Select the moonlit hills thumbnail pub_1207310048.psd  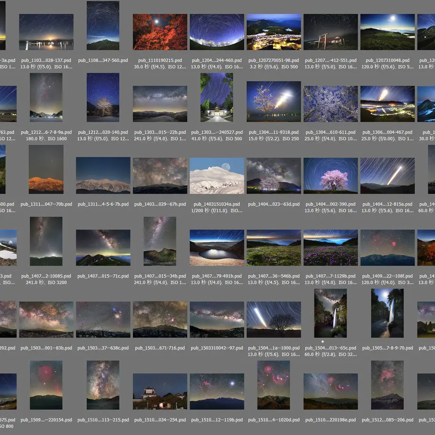(x=388, y=32)
